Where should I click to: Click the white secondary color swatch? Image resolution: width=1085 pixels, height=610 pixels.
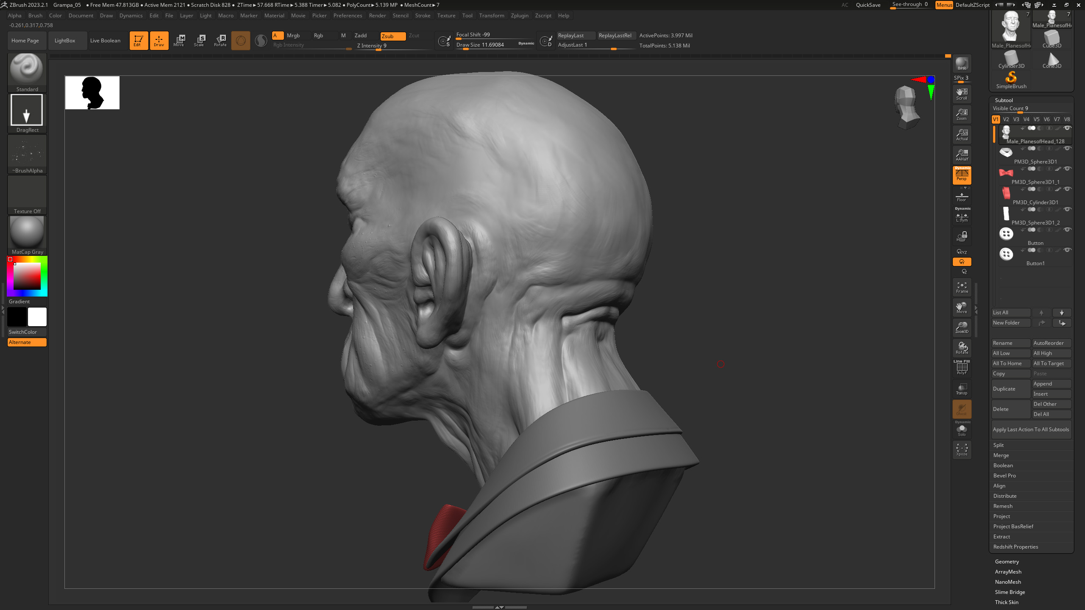37,317
